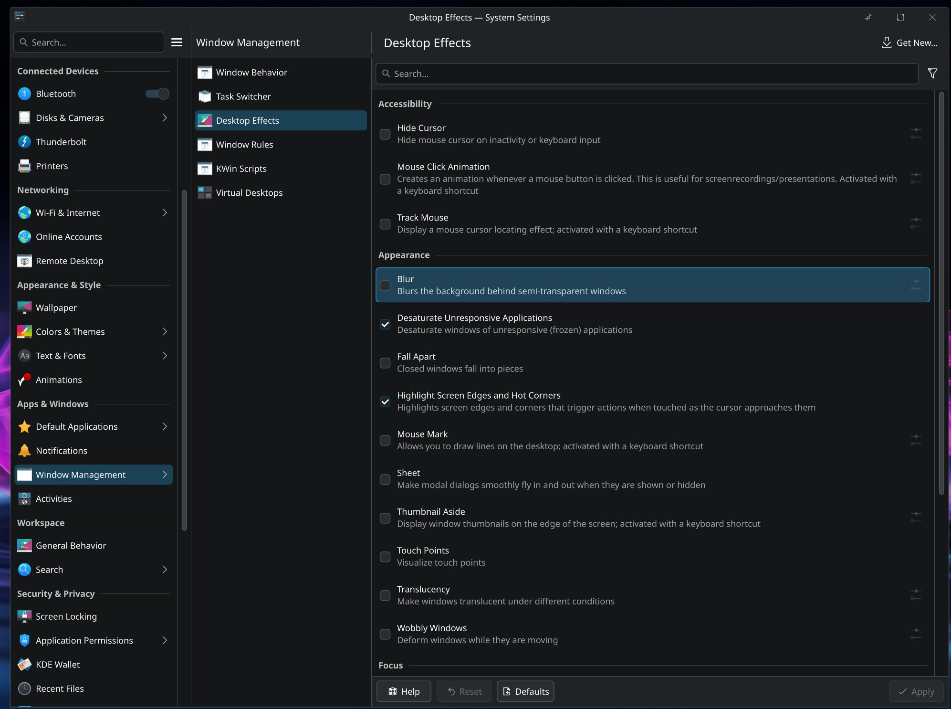Click the Defaults button
This screenshot has width=951, height=709.
pyautogui.click(x=525, y=691)
